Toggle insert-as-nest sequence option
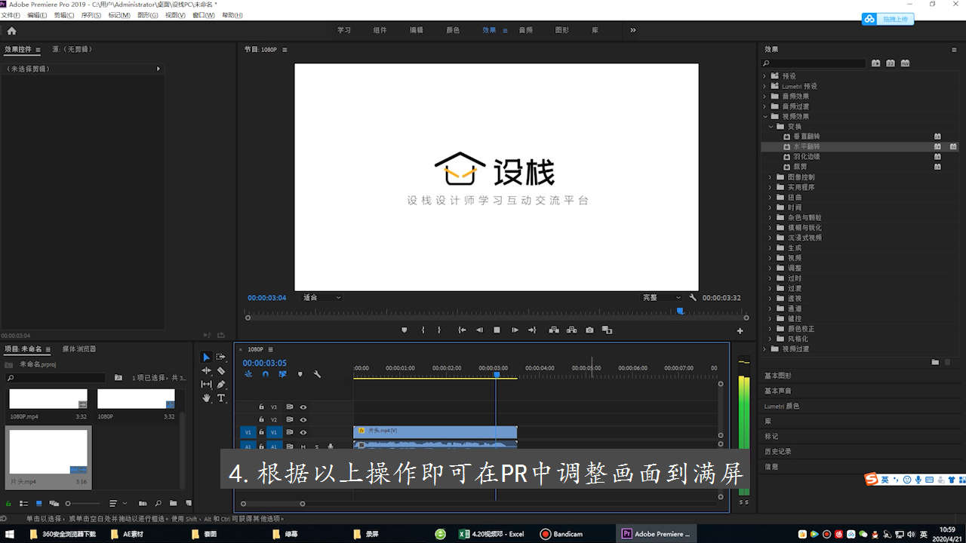 coord(248,374)
